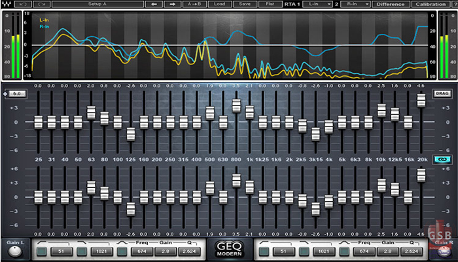This screenshot has width=458, height=262.
Task: Open the Setup A preset menu
Action: click(x=97, y=4)
